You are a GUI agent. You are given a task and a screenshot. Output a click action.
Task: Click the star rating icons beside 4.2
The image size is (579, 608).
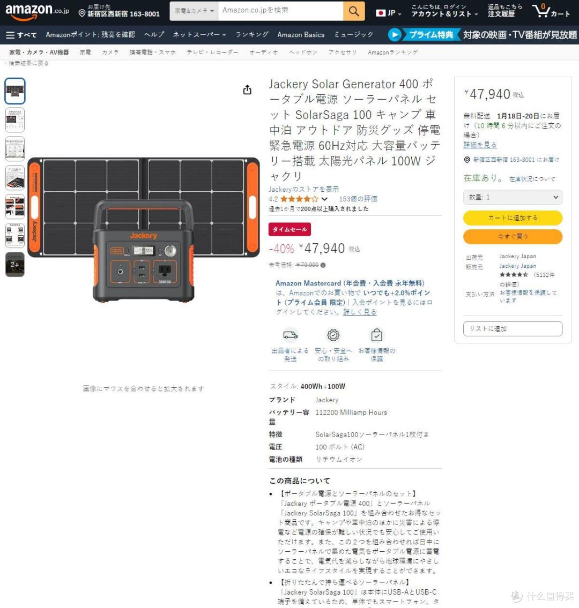(299, 199)
